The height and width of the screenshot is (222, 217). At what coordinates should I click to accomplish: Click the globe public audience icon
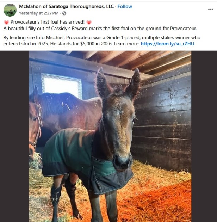[64, 13]
